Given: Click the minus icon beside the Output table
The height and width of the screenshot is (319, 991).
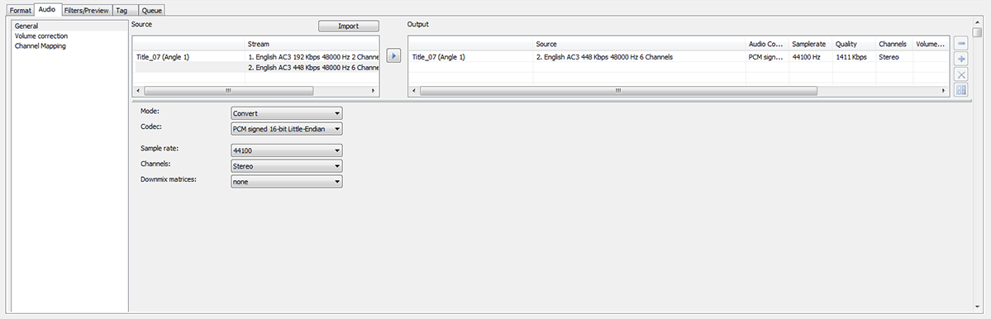Looking at the screenshot, I should (961, 44).
